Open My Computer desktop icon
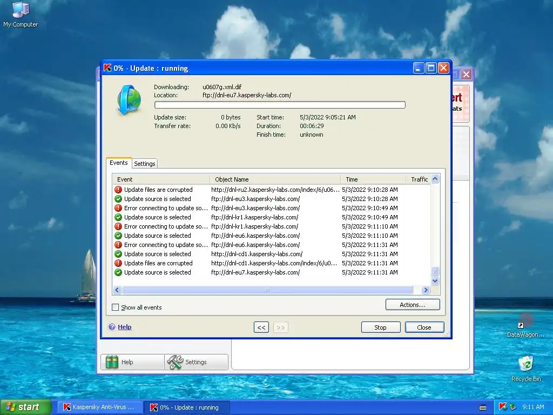 [x=21, y=15]
